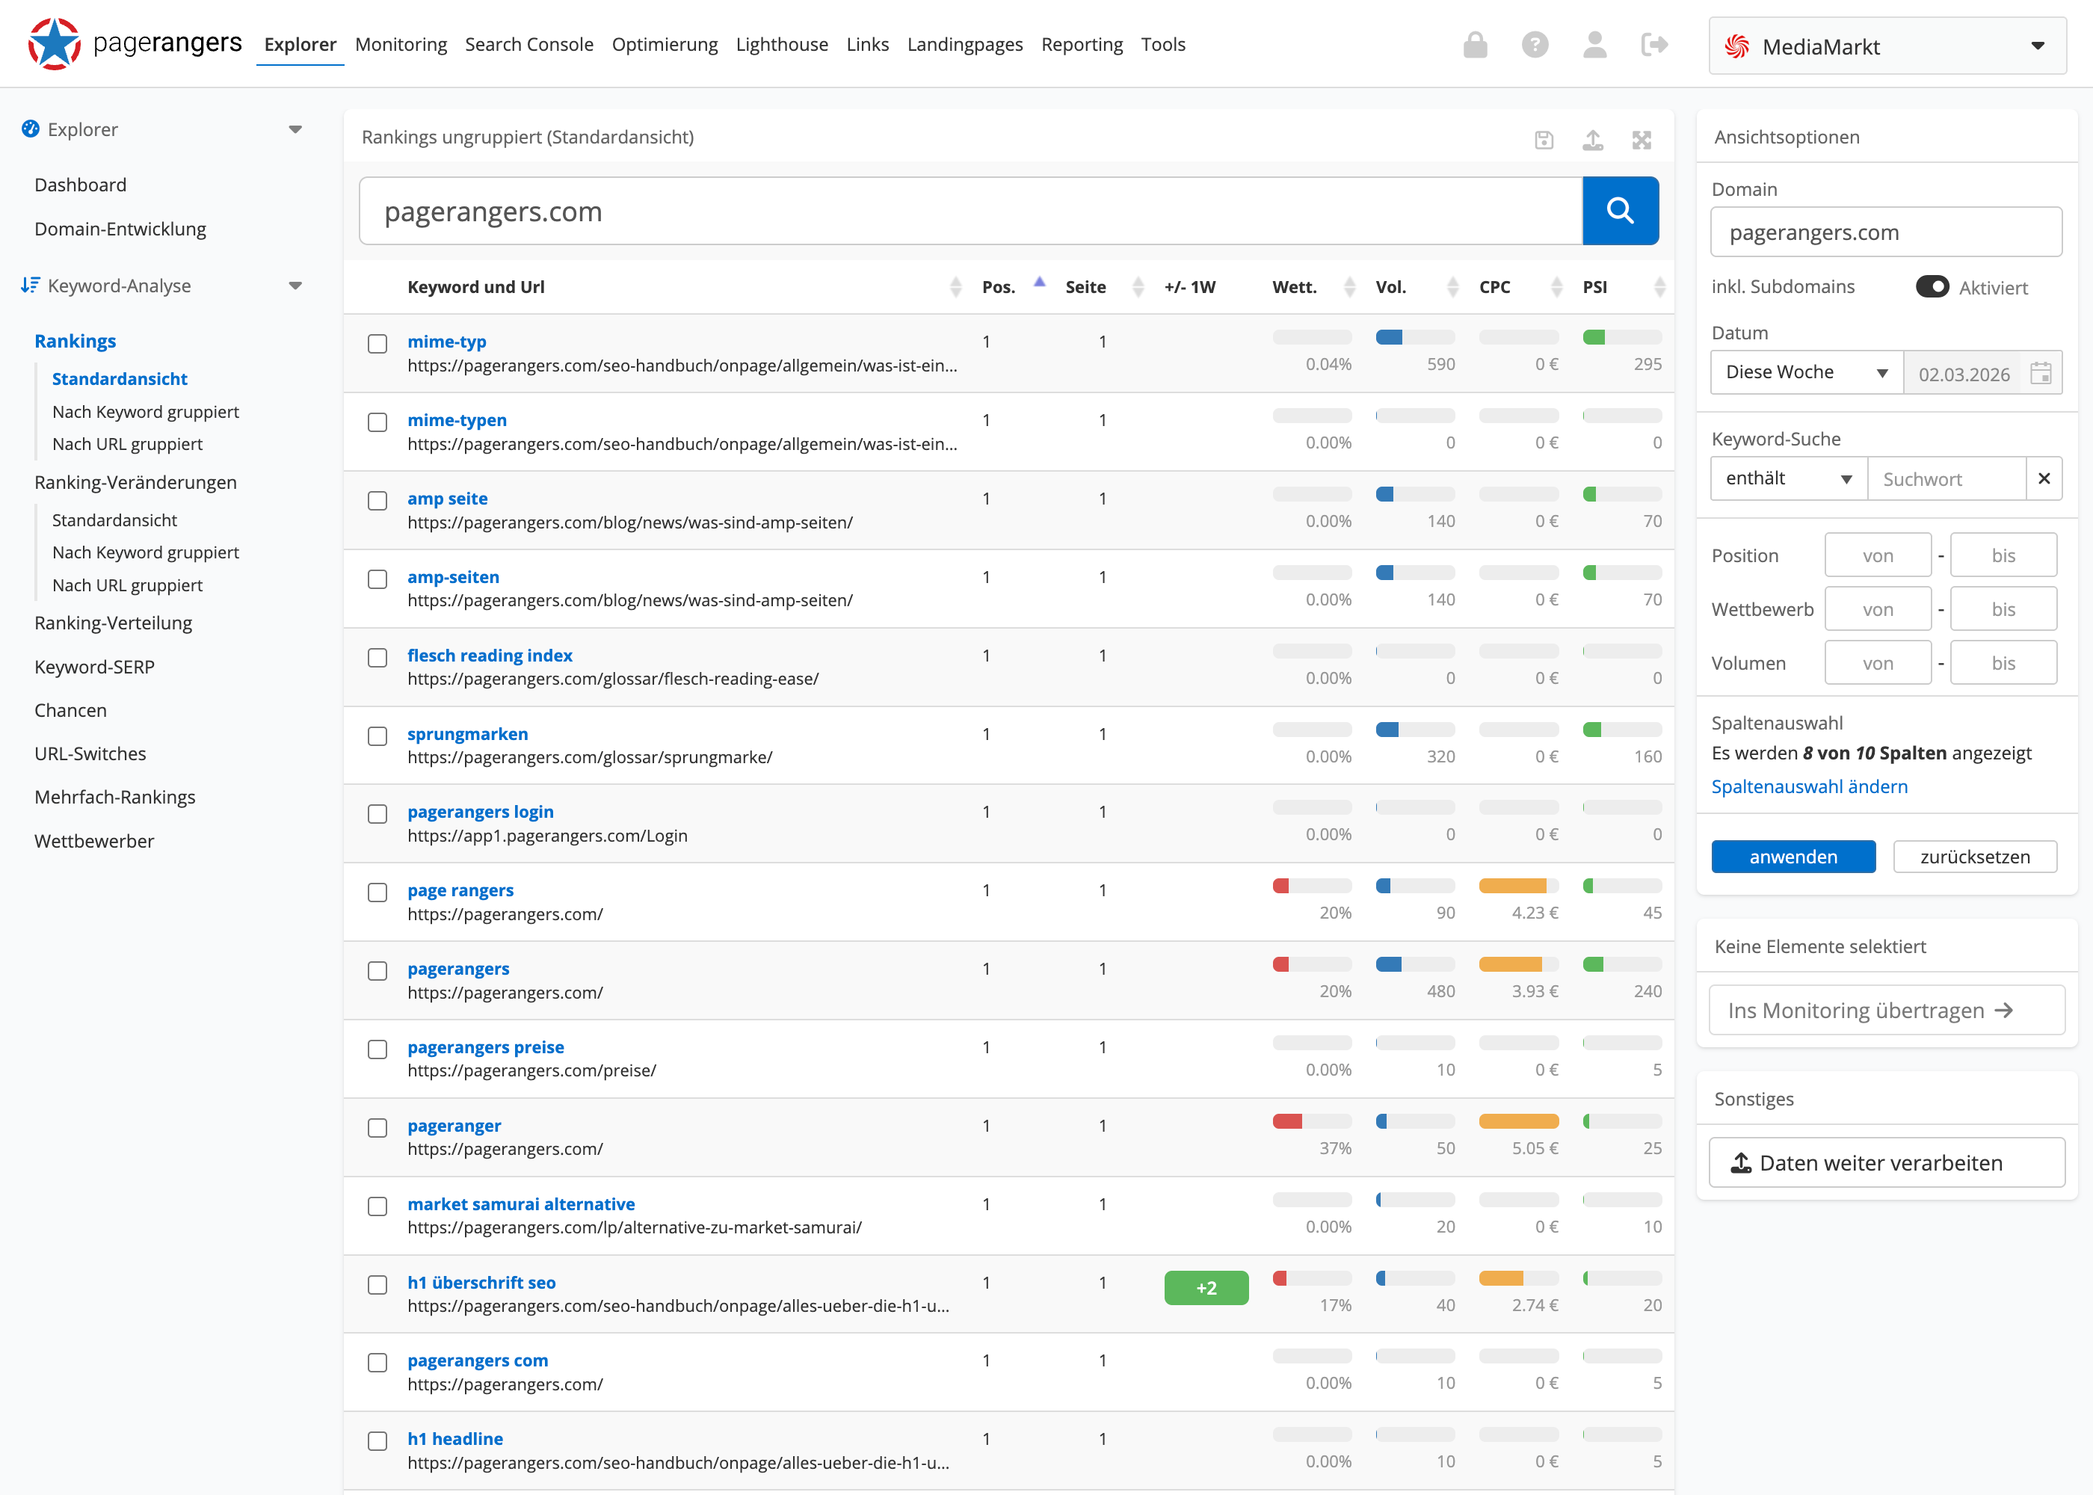Open the calendar date picker icon
The width and height of the screenshot is (2093, 1495).
[x=2041, y=373]
